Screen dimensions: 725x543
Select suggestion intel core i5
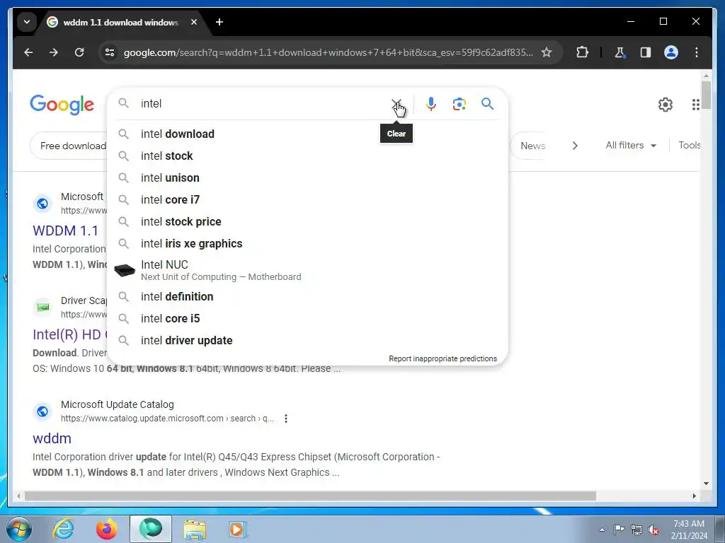[307, 319]
